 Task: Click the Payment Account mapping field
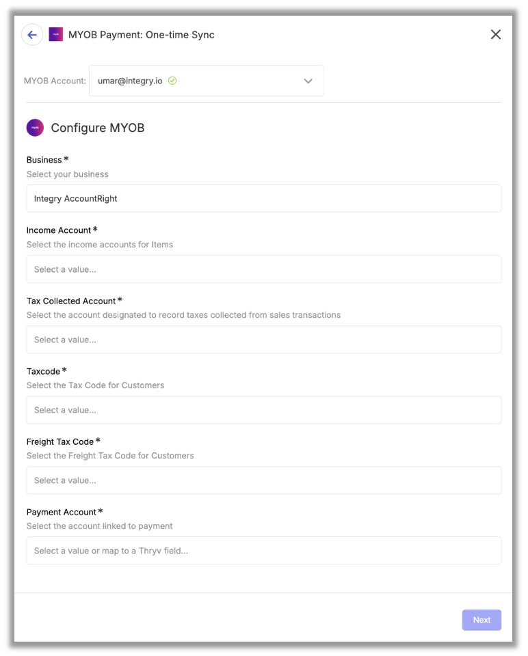click(x=264, y=551)
